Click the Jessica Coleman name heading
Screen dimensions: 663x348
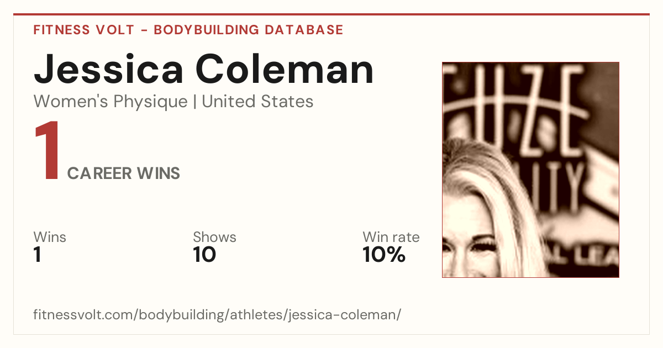(204, 69)
